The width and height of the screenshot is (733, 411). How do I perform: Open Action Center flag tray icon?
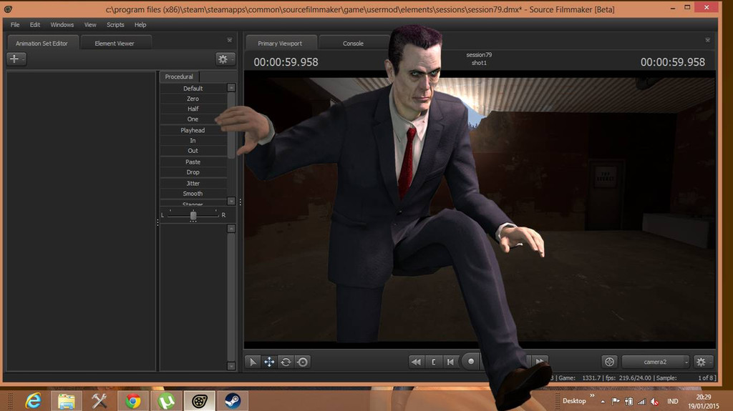click(x=616, y=401)
